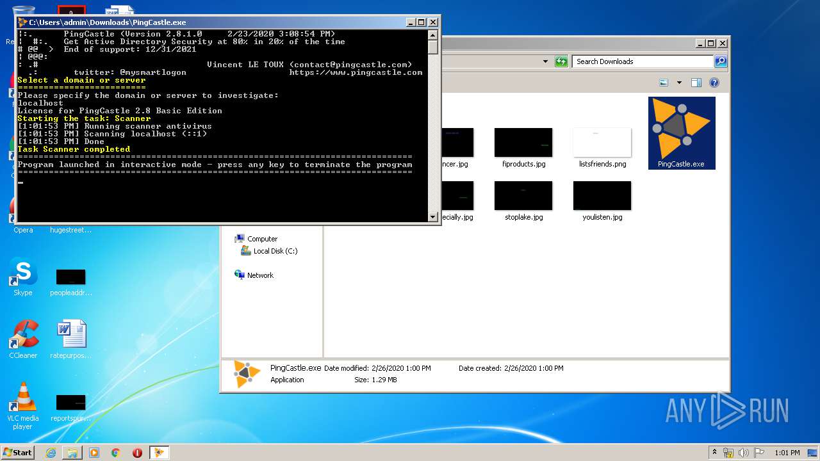Select the reportspurv file on desktop
Screen dimensions: 820x461
71,408
